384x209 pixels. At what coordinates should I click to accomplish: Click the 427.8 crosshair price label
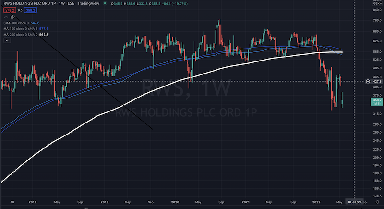click(x=377, y=81)
